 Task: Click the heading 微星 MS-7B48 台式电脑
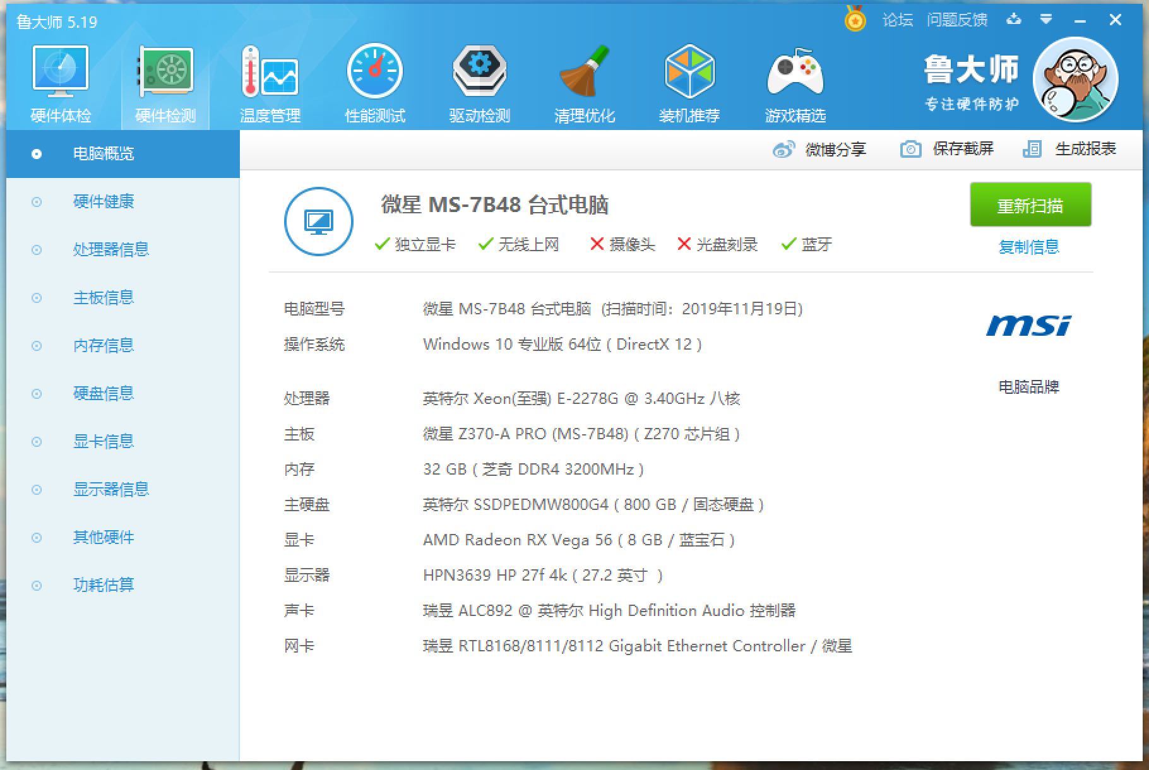click(x=494, y=205)
